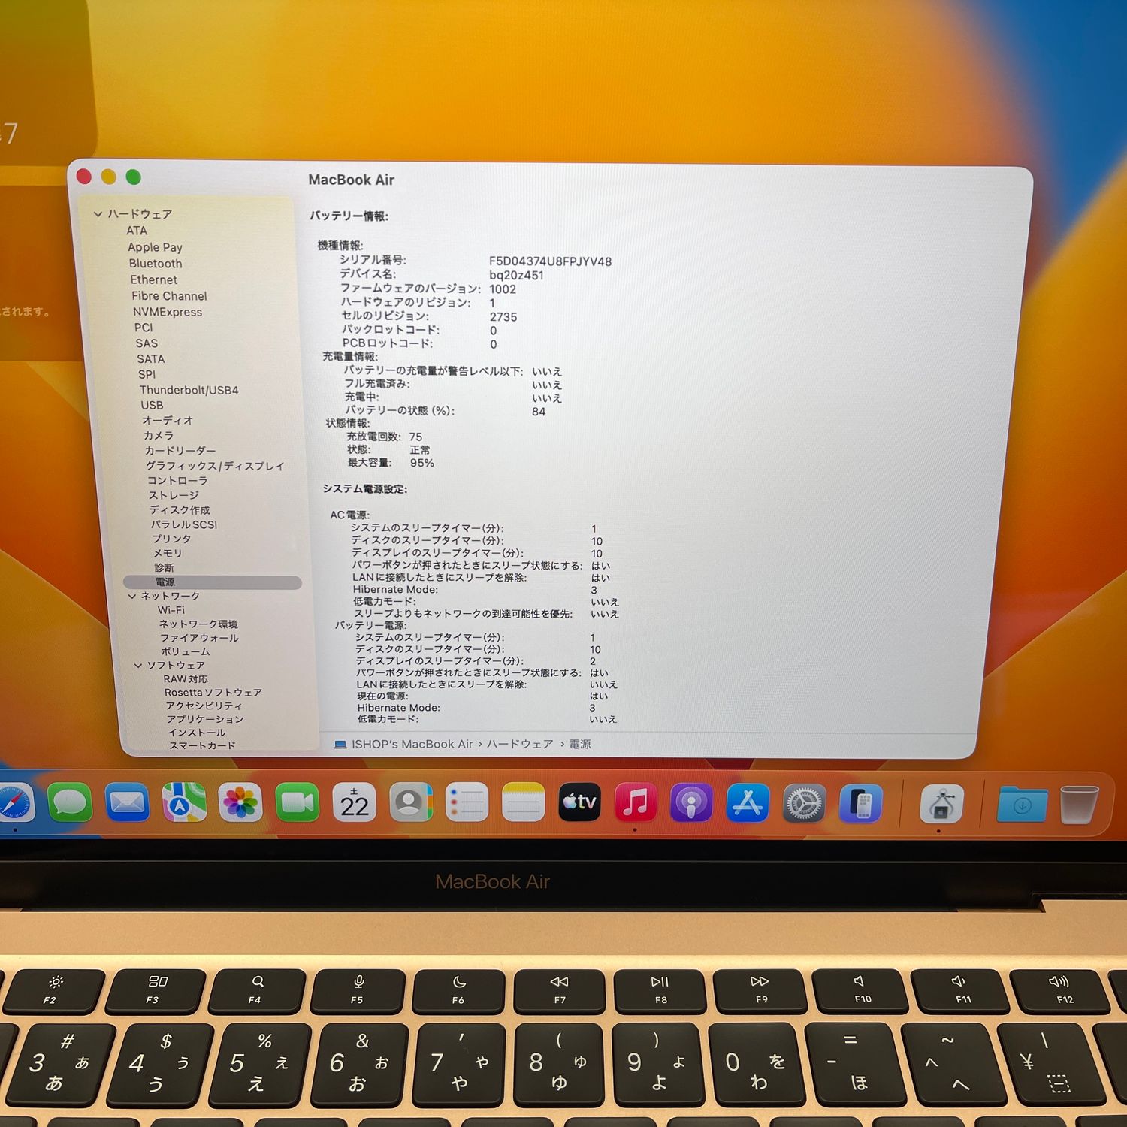The image size is (1127, 1127).
Task: Launch the Mail app from Dock
Action: [x=127, y=802]
